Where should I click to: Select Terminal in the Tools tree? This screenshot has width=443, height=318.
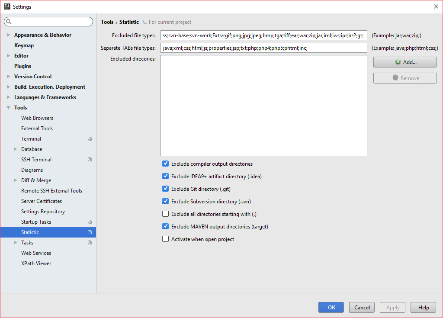point(31,139)
